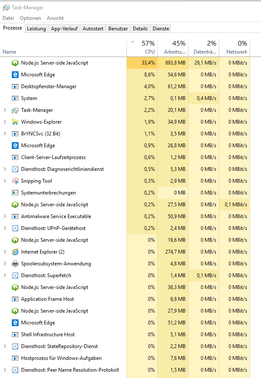Screen dimensions: 261x378
Task: Click the BrYNCSvc (32 Bit) icon
Action: [x=15, y=134]
